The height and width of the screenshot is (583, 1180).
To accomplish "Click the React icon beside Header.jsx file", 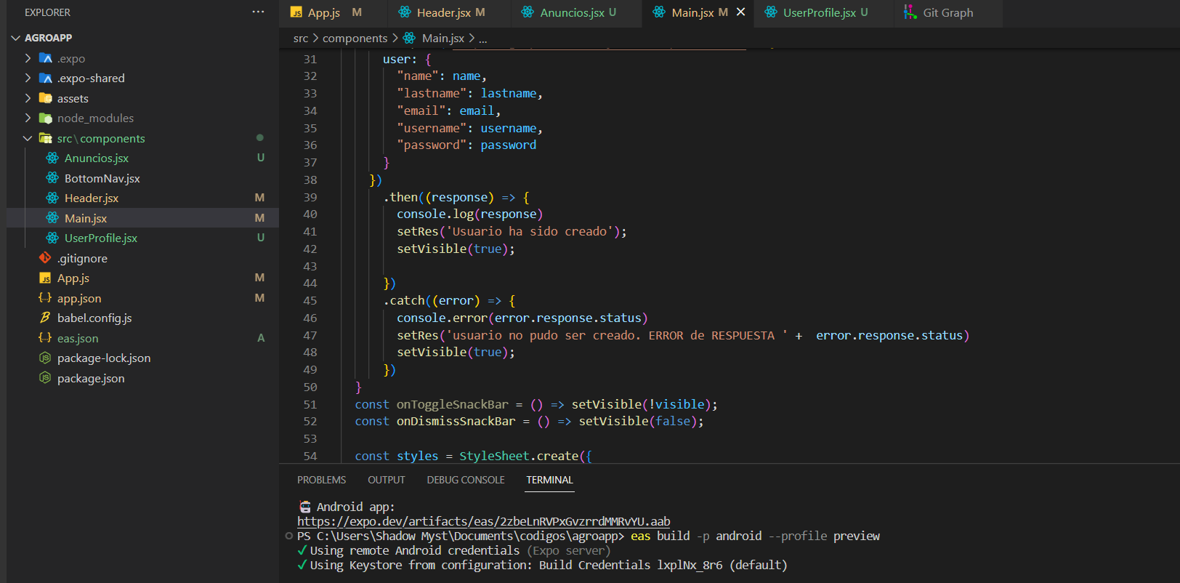I will [52, 198].
